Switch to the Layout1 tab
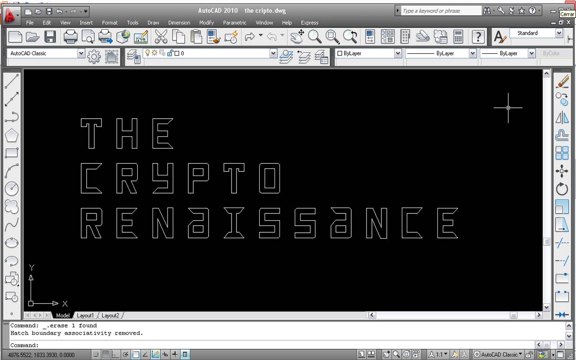576x360 pixels. click(85, 315)
